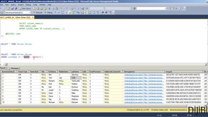Open the View menu
This screenshot has height=117, width=208.
(7, 5)
